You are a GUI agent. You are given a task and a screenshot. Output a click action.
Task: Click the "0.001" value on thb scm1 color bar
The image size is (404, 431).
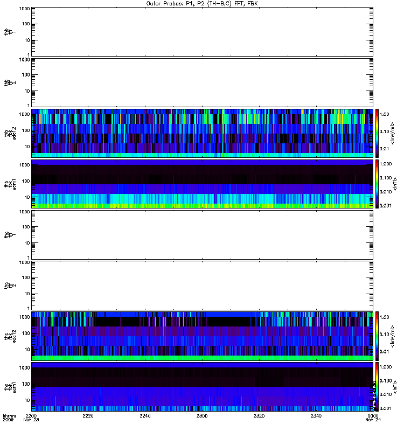(386, 206)
